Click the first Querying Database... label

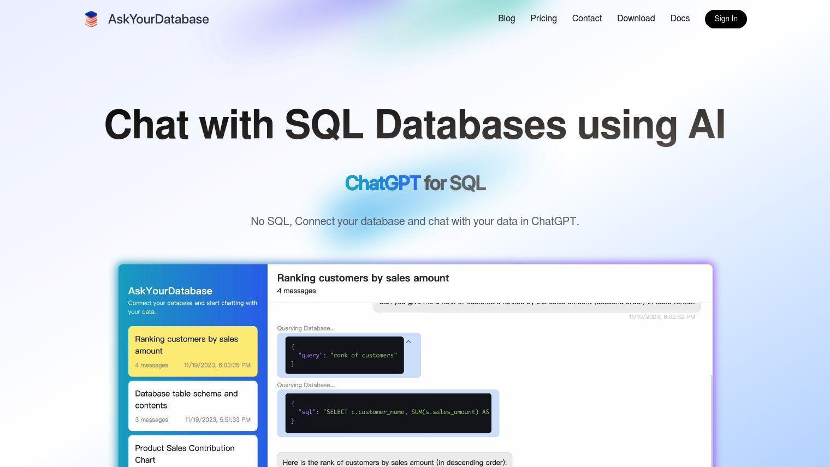(306, 328)
